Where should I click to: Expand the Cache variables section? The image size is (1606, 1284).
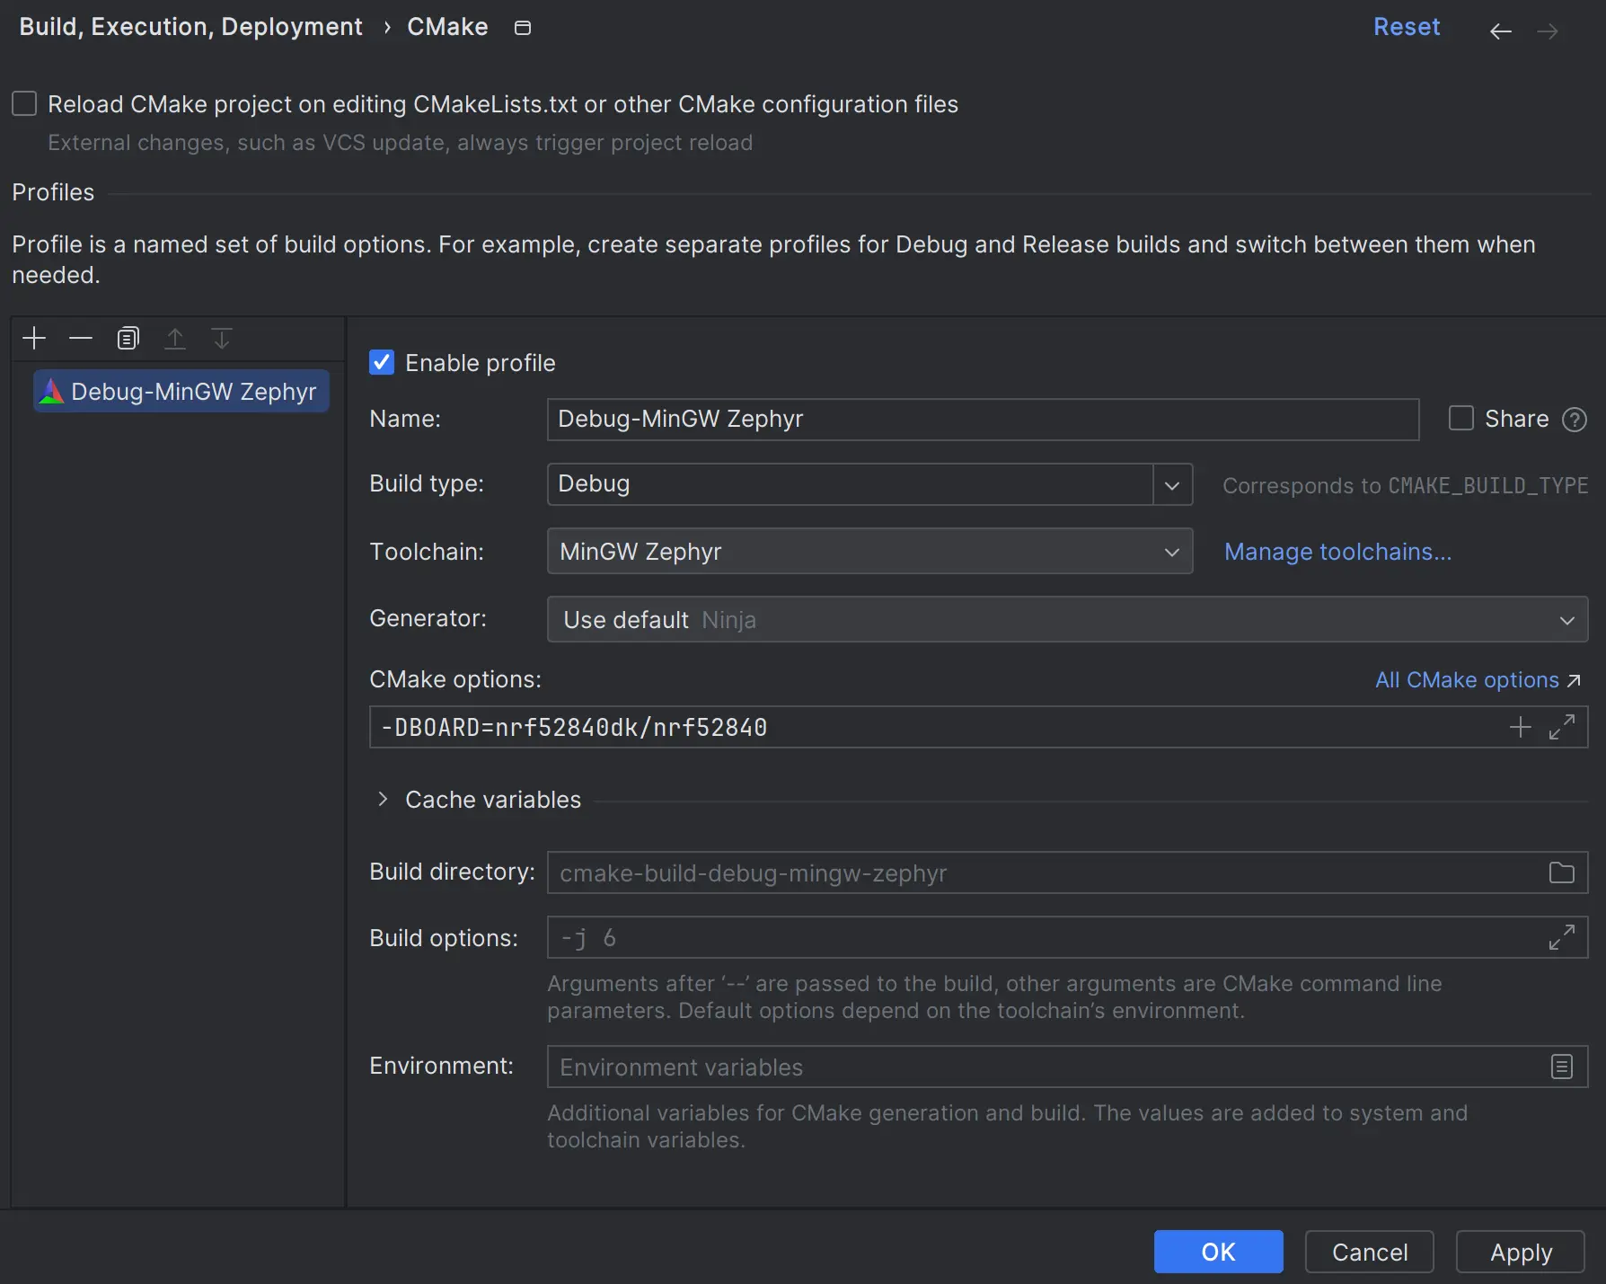tap(384, 800)
